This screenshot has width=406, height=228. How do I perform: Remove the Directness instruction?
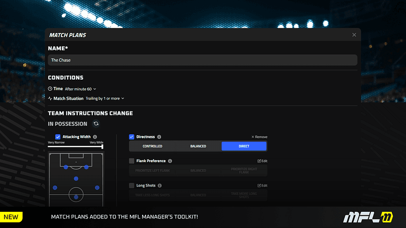tap(259, 137)
